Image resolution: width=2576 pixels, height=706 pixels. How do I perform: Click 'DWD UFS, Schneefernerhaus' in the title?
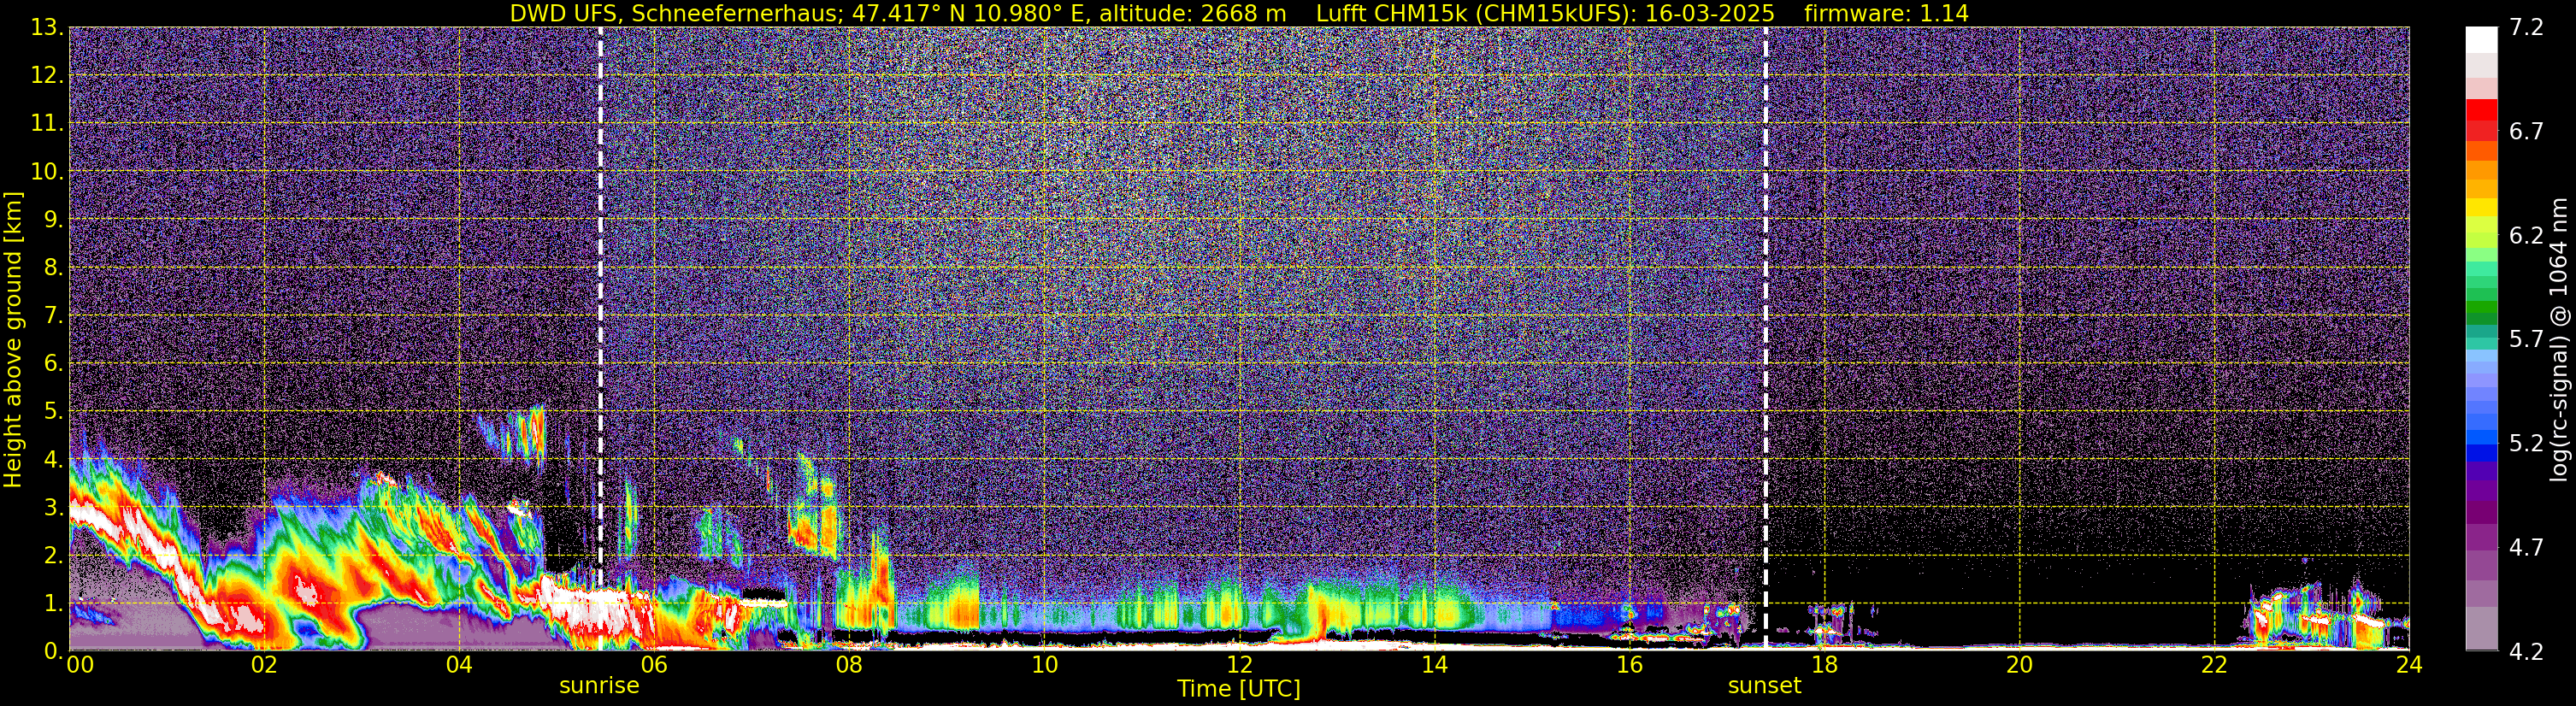[x=675, y=14]
